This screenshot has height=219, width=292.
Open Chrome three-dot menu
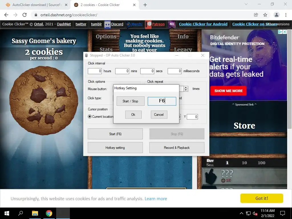tap(286, 15)
